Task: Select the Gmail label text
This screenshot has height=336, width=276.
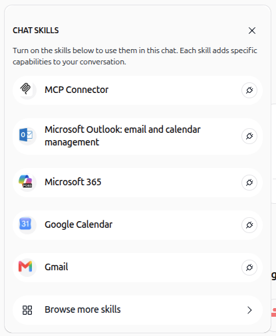Action: click(57, 267)
